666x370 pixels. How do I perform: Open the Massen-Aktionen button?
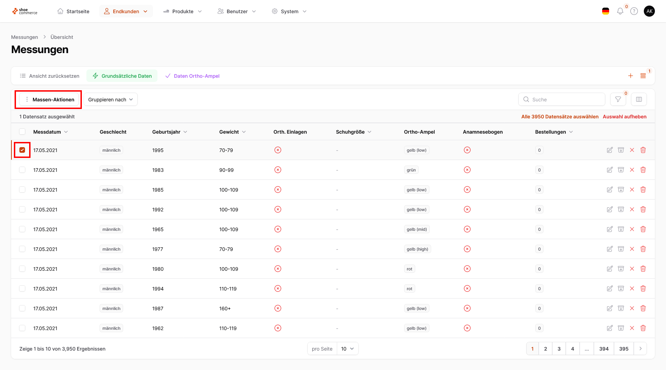pos(49,100)
